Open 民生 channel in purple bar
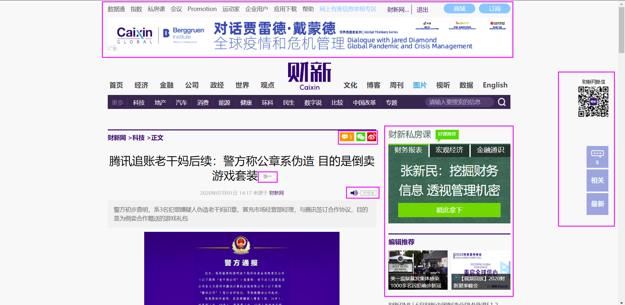Image resolution: width=625 pixels, height=305 pixels. (x=289, y=102)
